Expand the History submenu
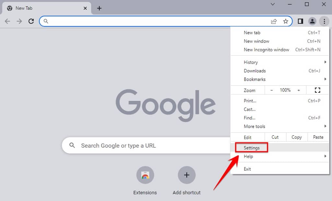The image size is (332, 201). coord(280,62)
